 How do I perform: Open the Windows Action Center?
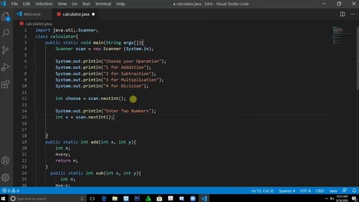coord(354,199)
